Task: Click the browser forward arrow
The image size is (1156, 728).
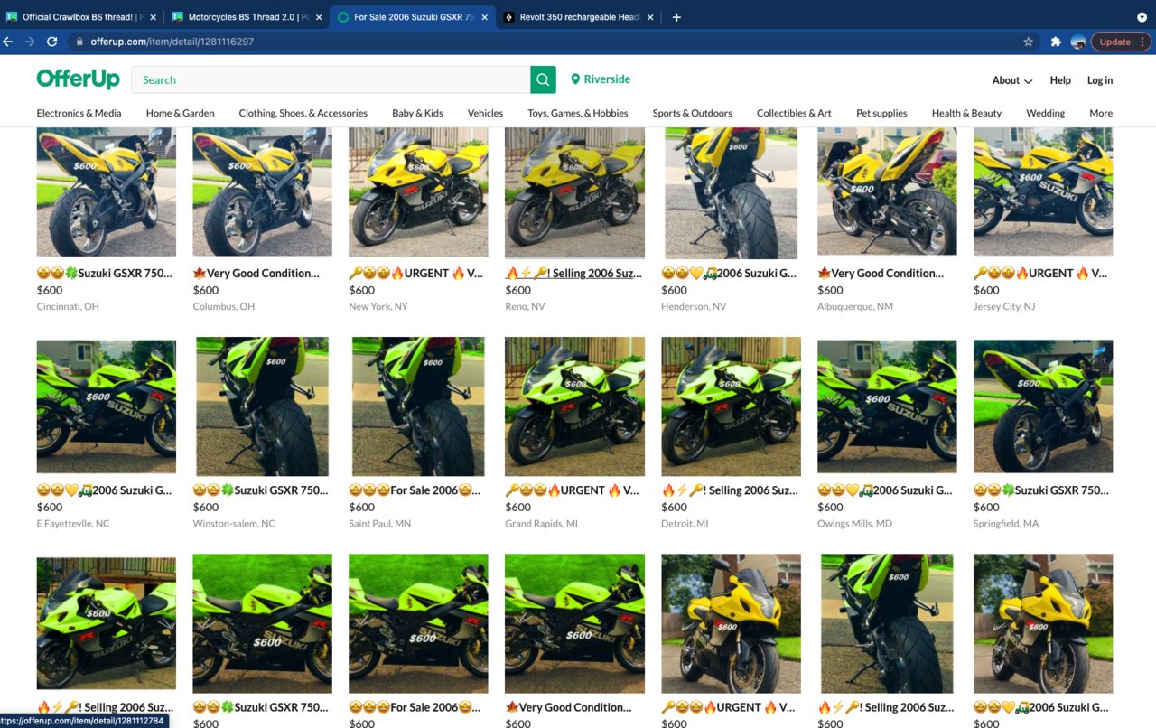Action: (x=30, y=42)
